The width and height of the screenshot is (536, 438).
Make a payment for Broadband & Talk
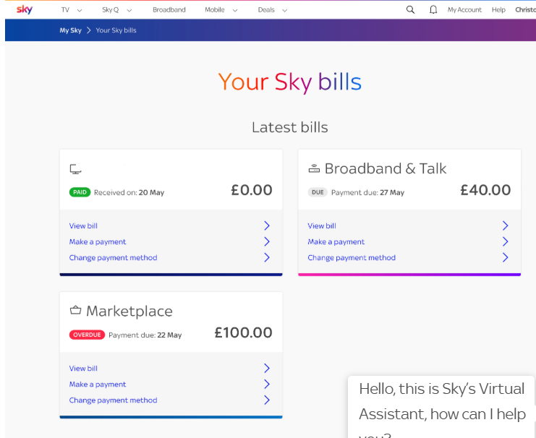coord(336,242)
